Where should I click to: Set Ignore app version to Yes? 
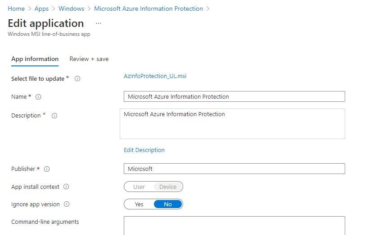(139, 205)
